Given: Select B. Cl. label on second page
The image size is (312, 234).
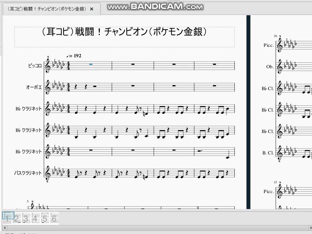Looking at the screenshot, I should [x=268, y=153].
